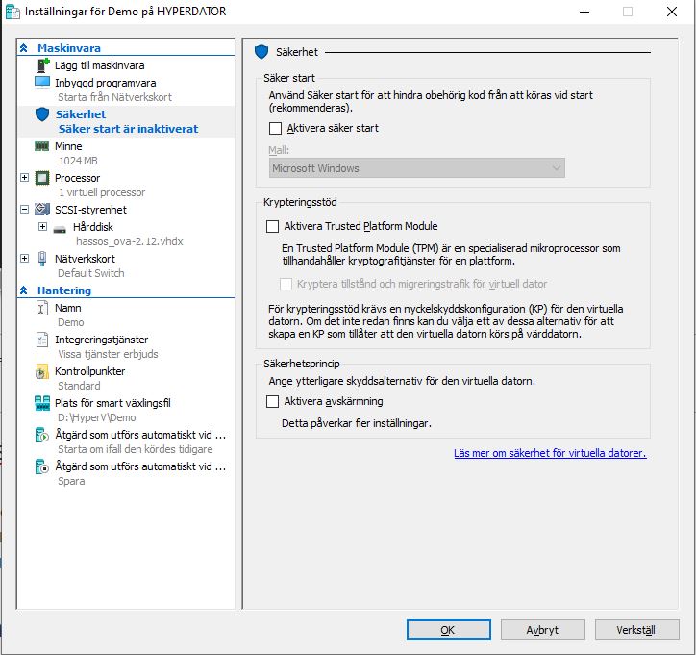Click Starta om ifall den kördes tidigare
The height and width of the screenshot is (655, 696).
coord(135,449)
